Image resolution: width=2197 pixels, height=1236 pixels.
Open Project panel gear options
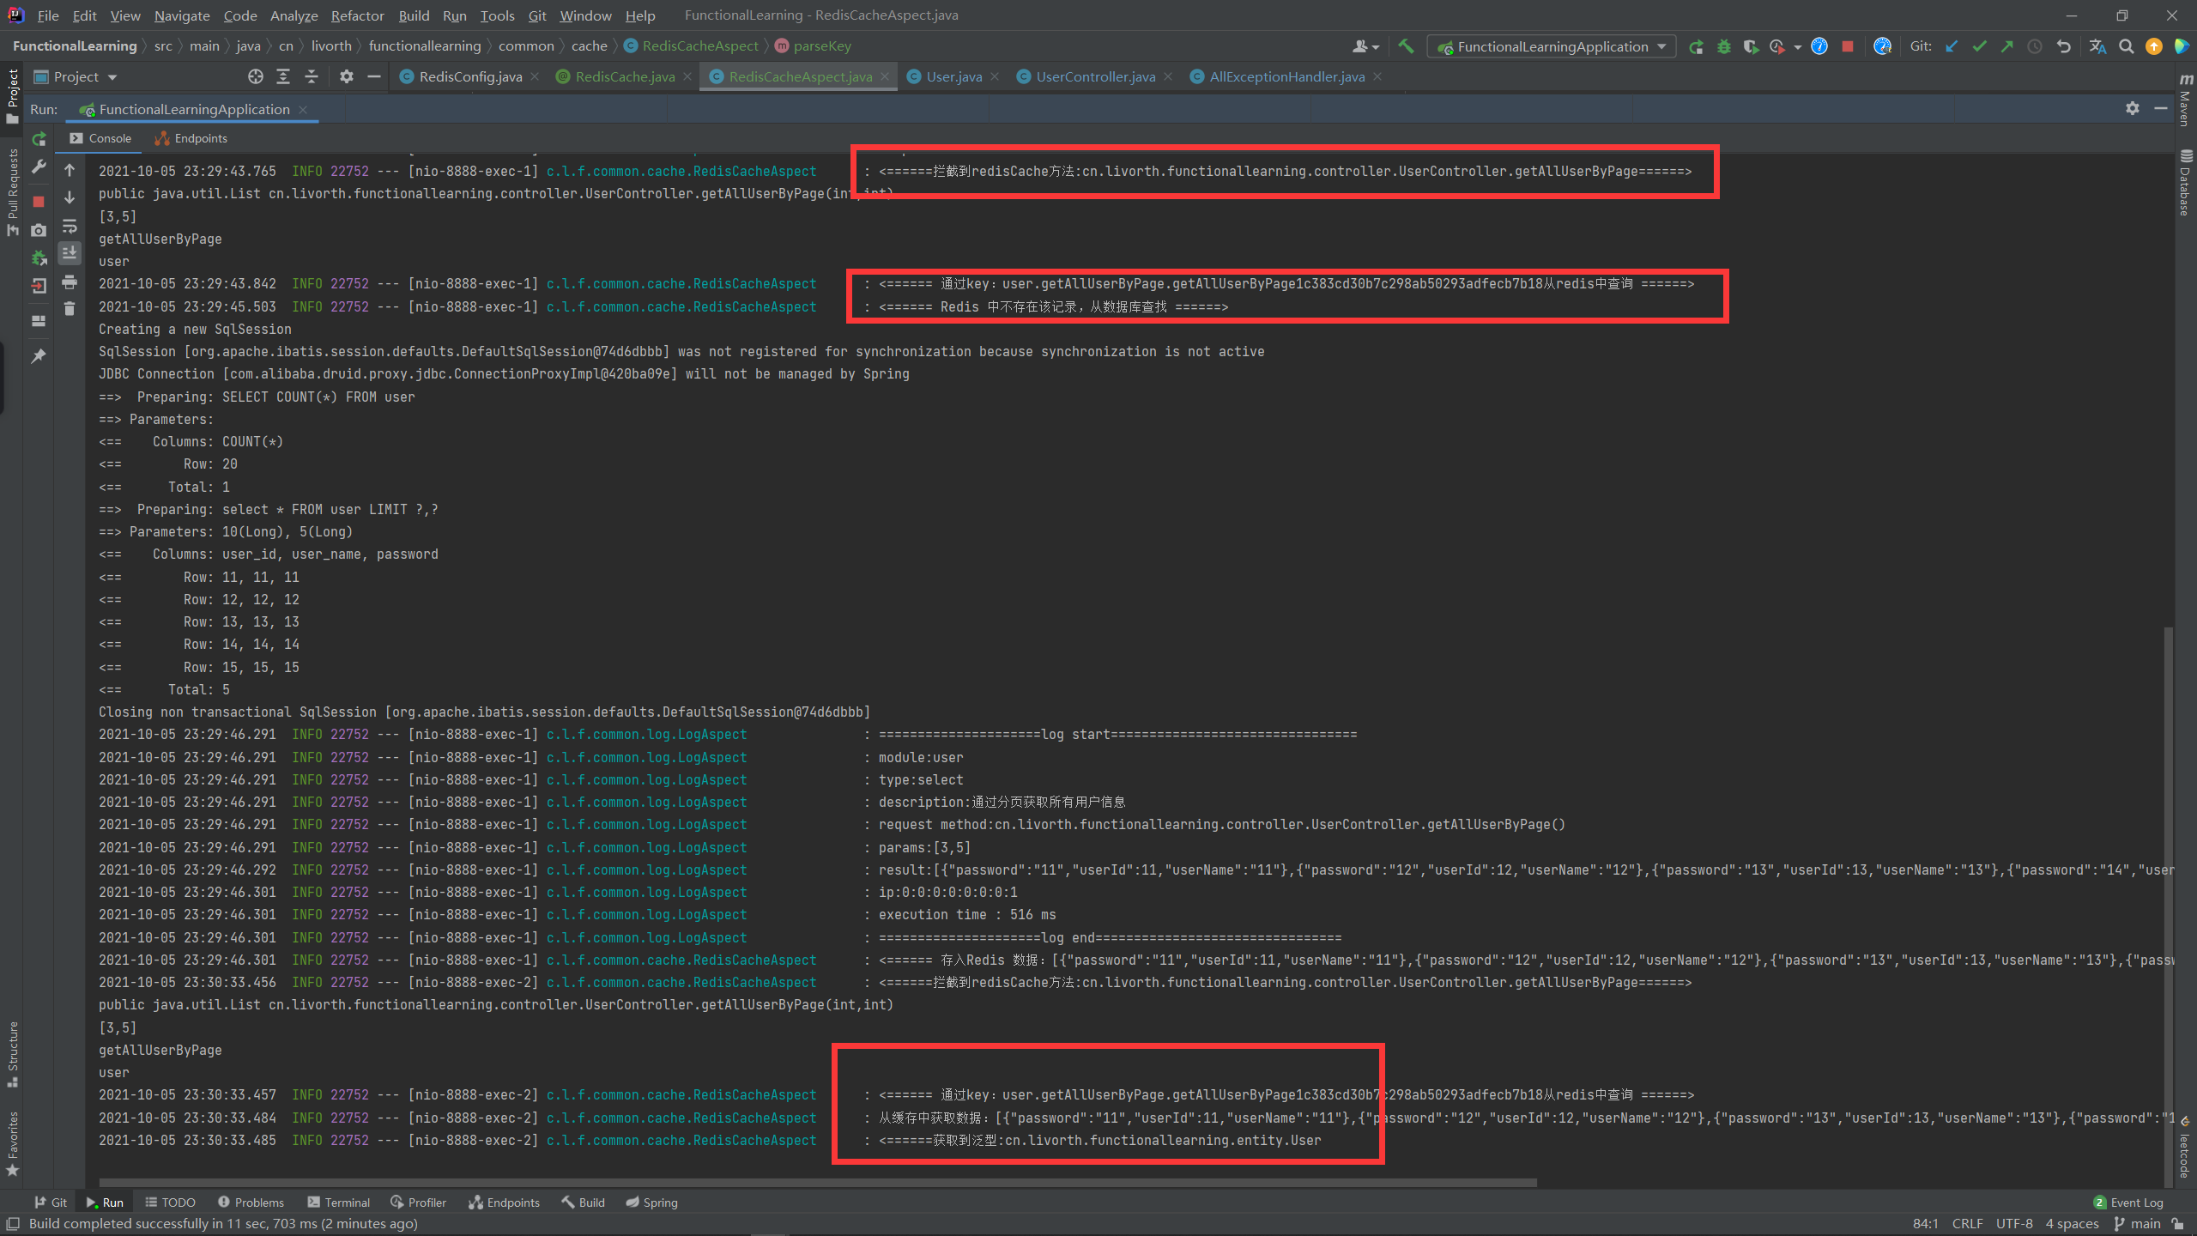click(x=346, y=77)
